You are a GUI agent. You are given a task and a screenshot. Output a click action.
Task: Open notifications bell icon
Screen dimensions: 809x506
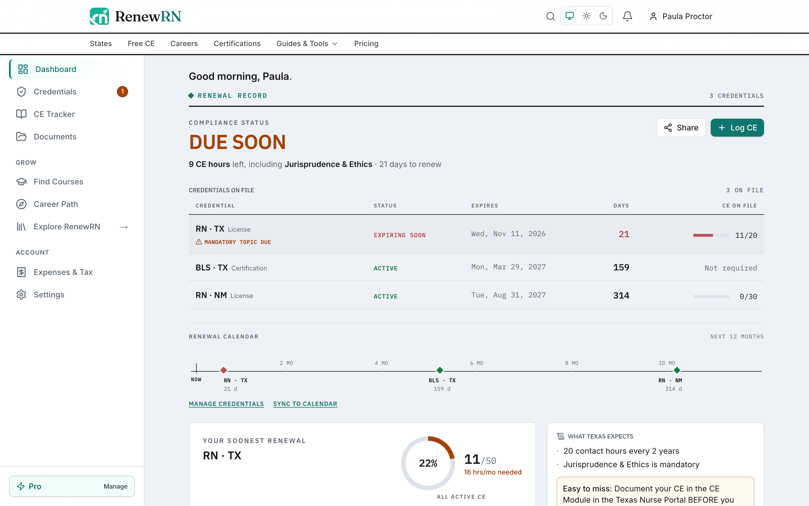pos(628,16)
